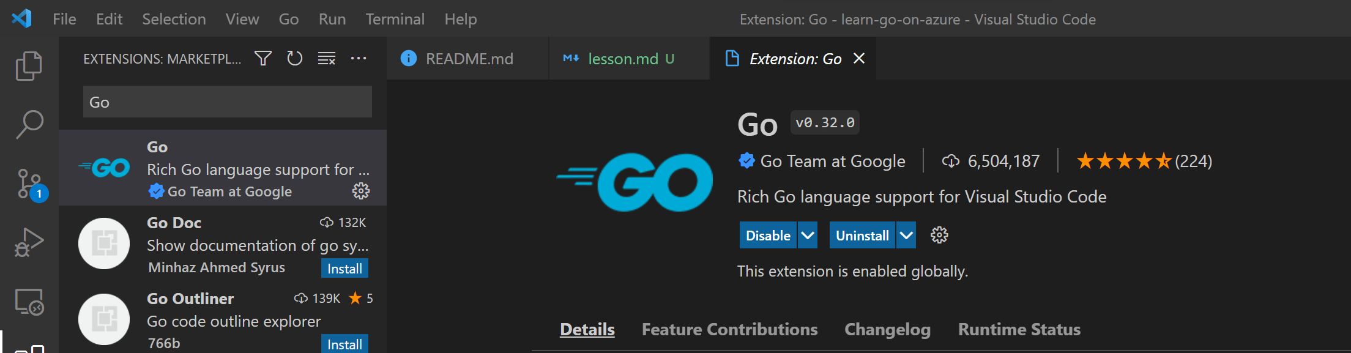Install the Go Doc extension
The image size is (1351, 353).
344,268
